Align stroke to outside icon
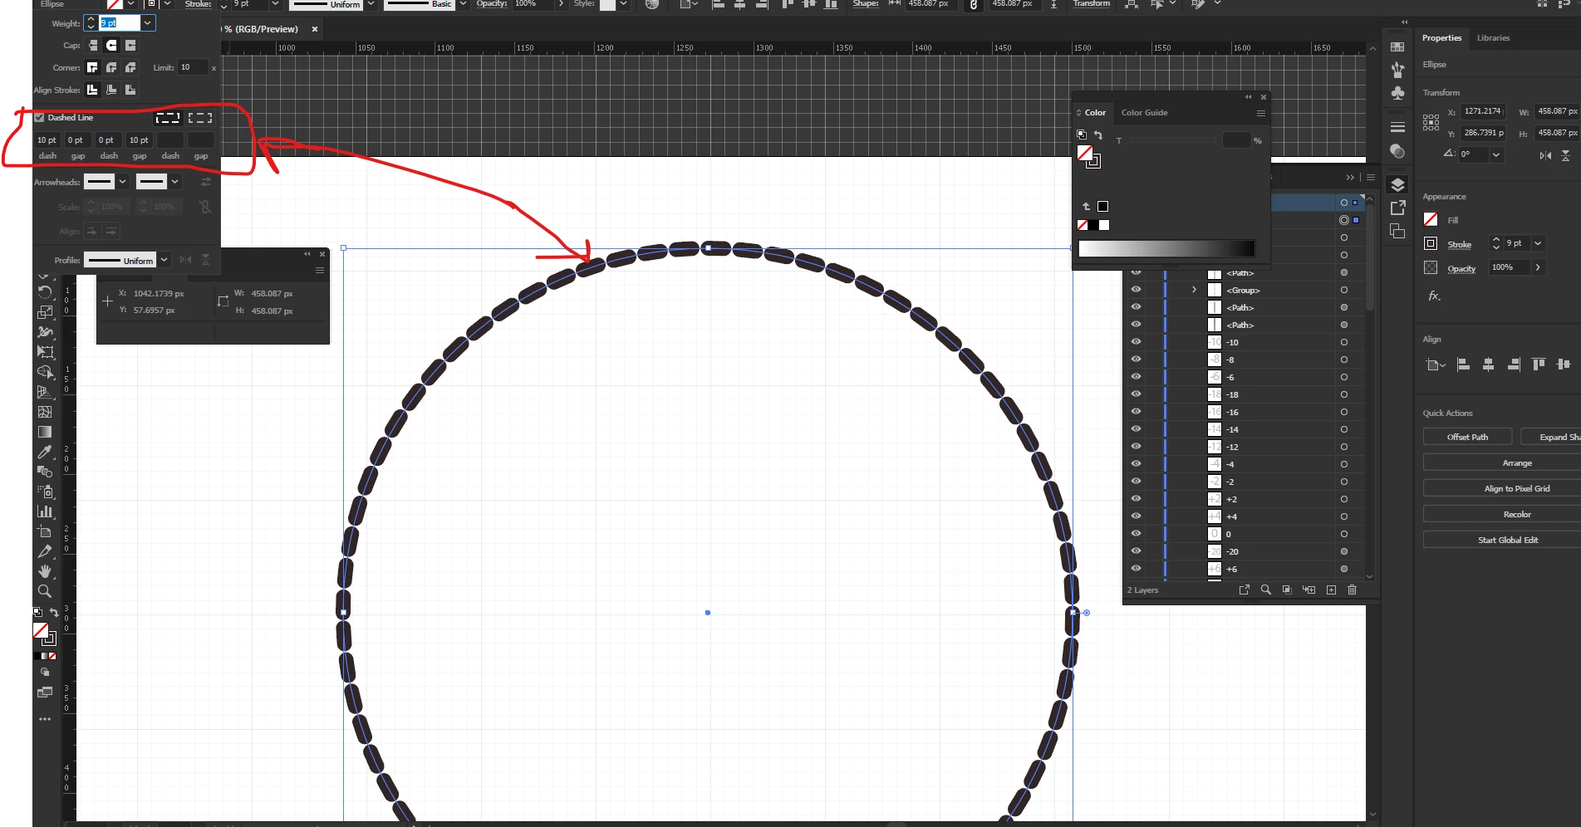This screenshot has height=827, width=1581. tap(130, 90)
